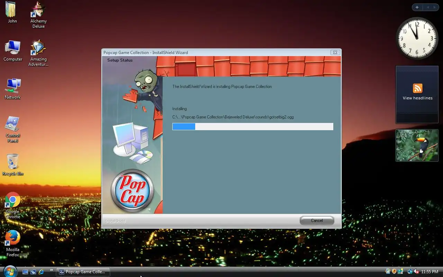This screenshot has width=443, height=277.
Task: Open the Control Panel desktop icon
Action: [13, 129]
